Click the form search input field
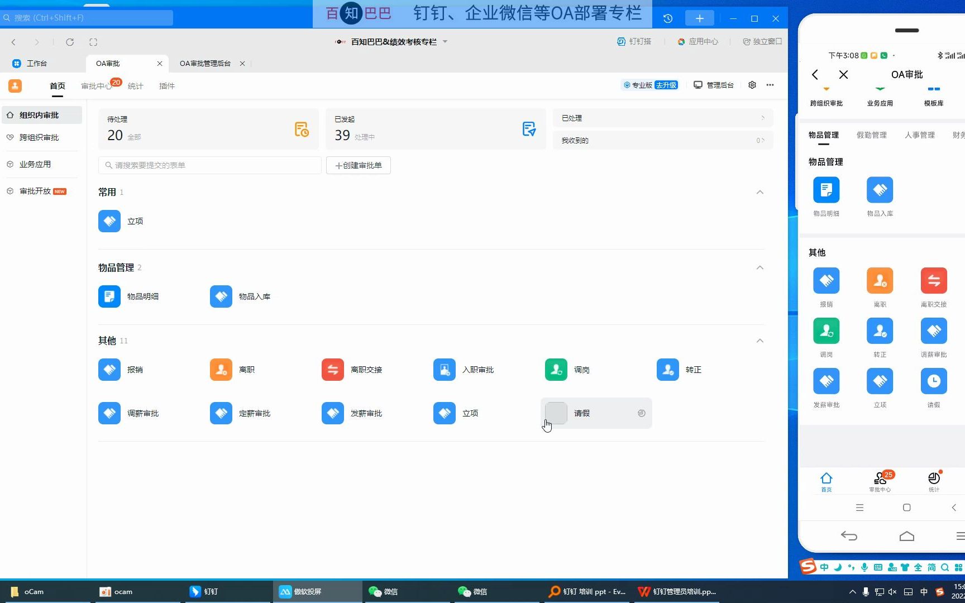Screen dimensions: 965x603 point(210,165)
